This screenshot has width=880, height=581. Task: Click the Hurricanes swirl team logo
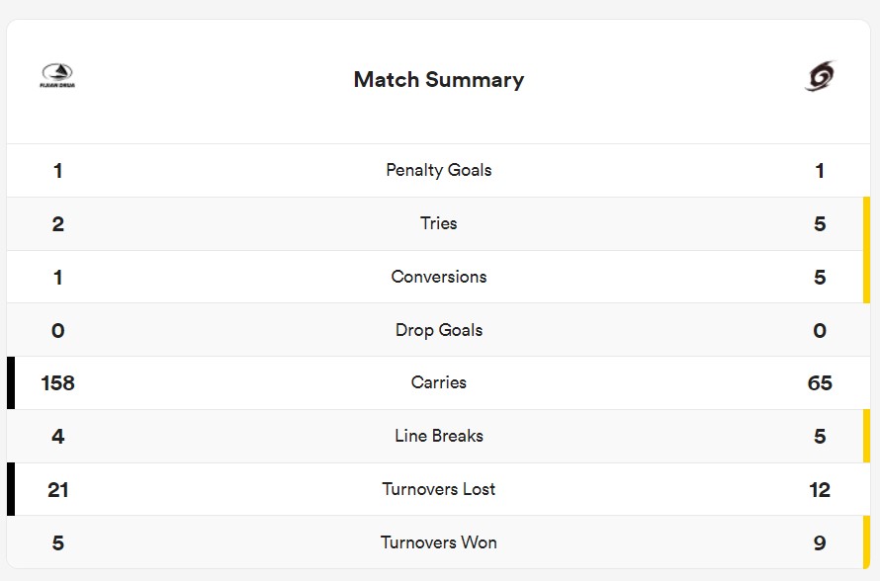click(x=820, y=77)
